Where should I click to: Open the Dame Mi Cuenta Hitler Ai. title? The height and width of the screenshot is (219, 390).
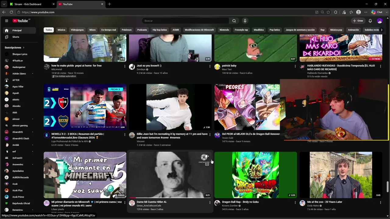[152, 202]
